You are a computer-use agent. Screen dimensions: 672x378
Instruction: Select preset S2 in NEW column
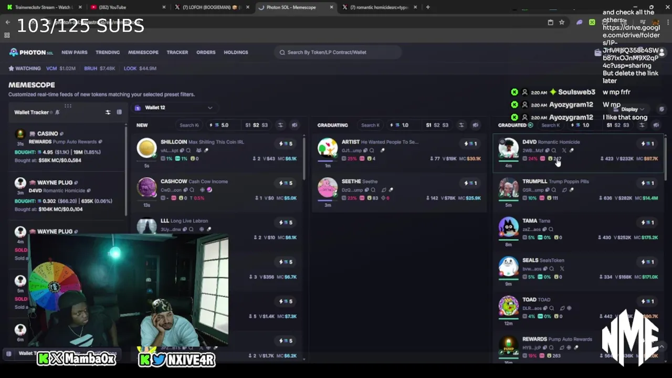click(256, 125)
